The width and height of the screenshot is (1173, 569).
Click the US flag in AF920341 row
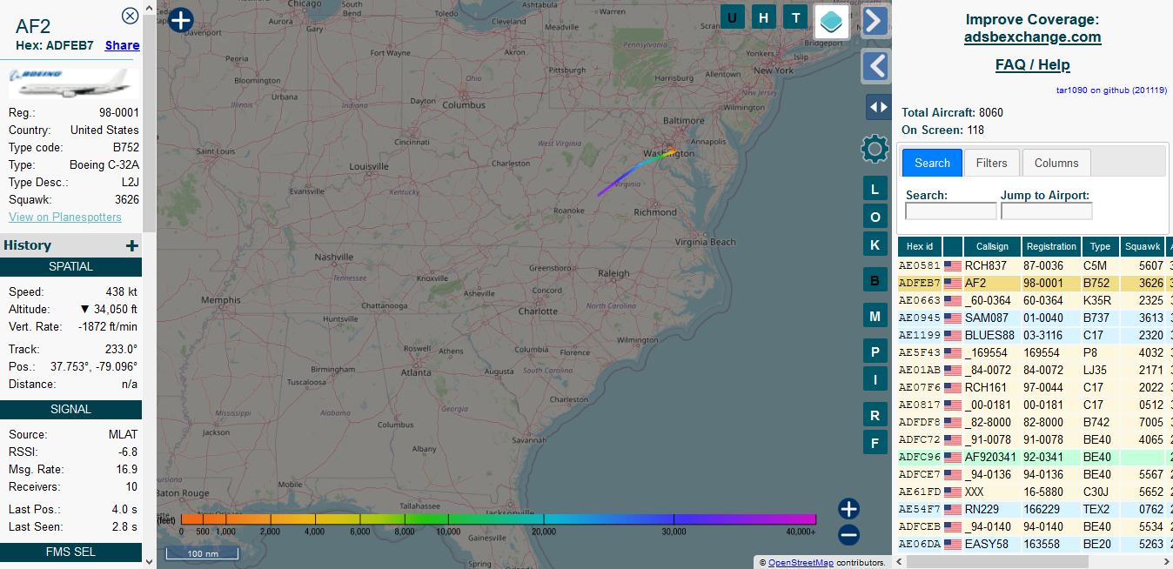[x=953, y=458]
